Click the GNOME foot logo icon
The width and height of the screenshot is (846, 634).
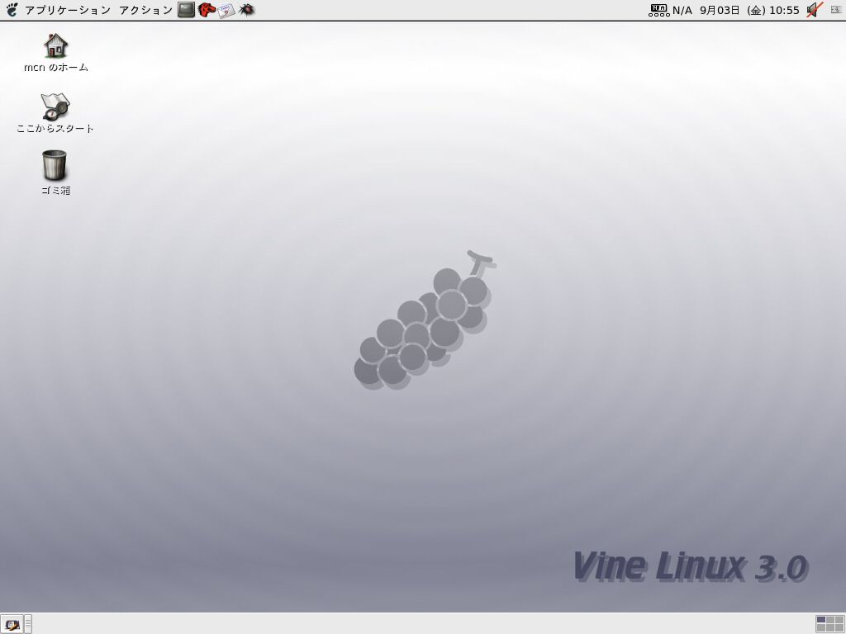(x=12, y=10)
